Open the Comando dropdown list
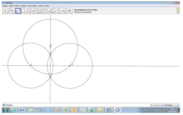 click(172, 105)
